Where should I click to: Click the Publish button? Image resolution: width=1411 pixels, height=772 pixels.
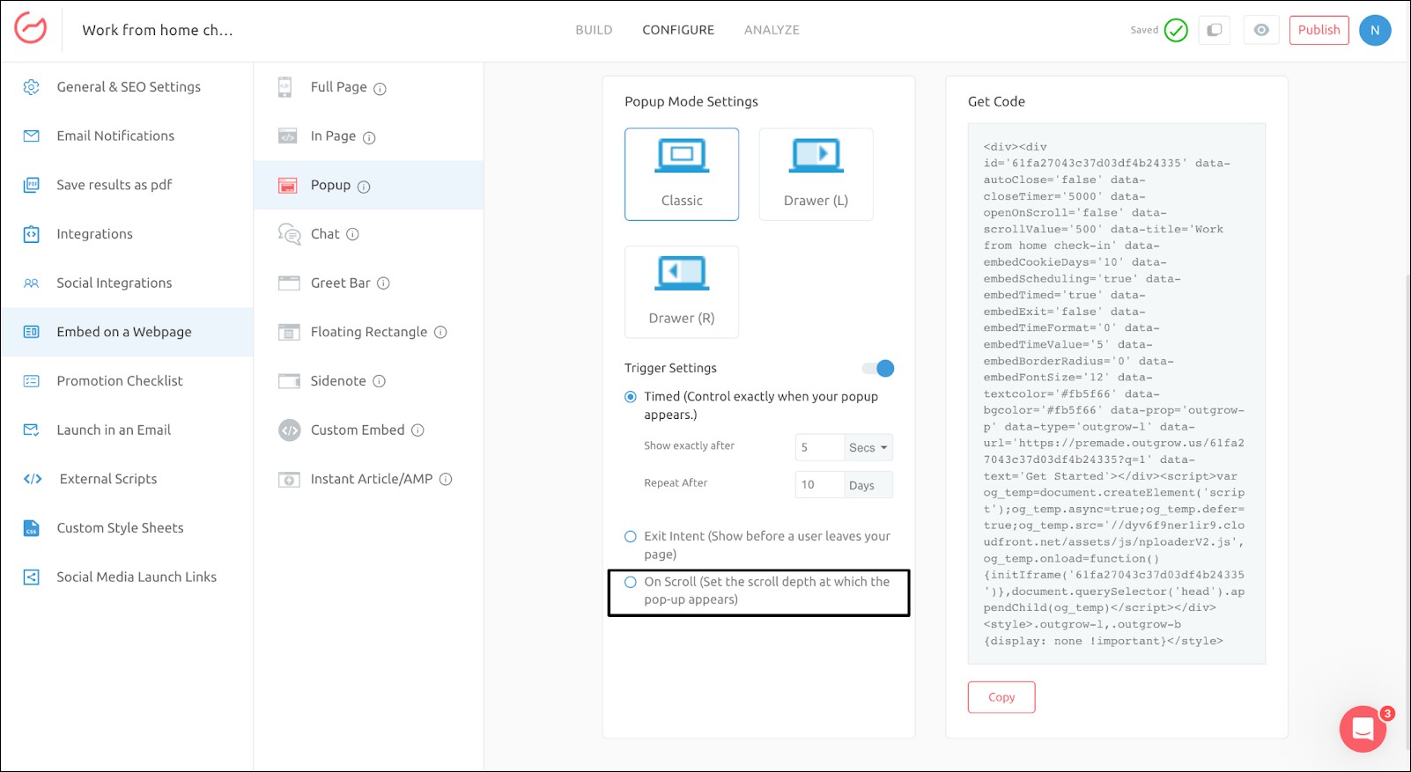click(1319, 30)
